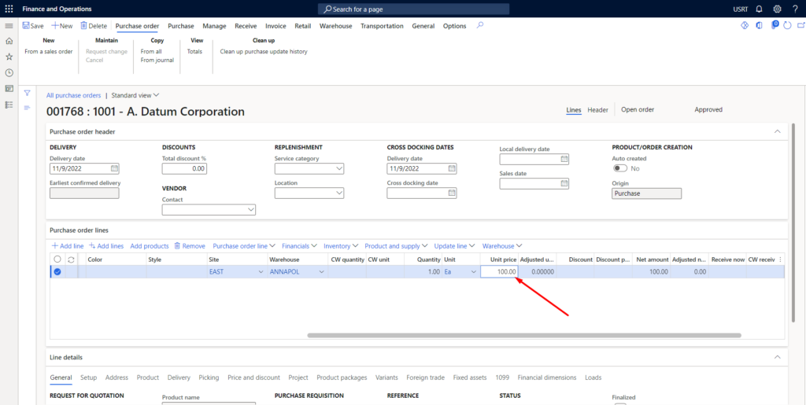Click the select-all circle in grid header
The width and height of the screenshot is (806, 405).
tap(57, 260)
